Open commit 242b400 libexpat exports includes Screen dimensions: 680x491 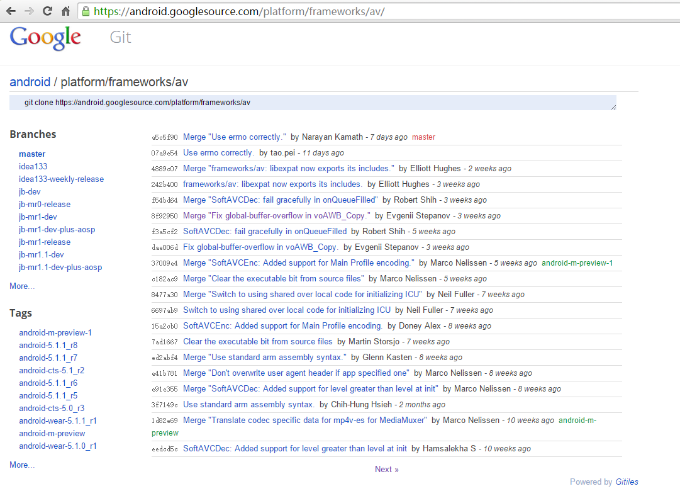coord(273,184)
